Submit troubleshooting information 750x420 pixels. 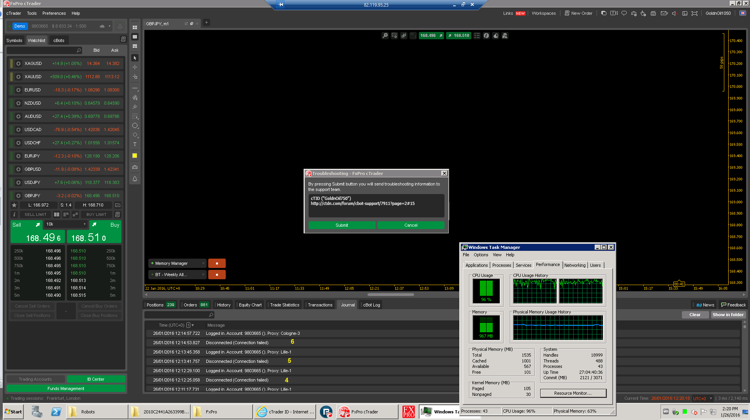click(x=342, y=225)
